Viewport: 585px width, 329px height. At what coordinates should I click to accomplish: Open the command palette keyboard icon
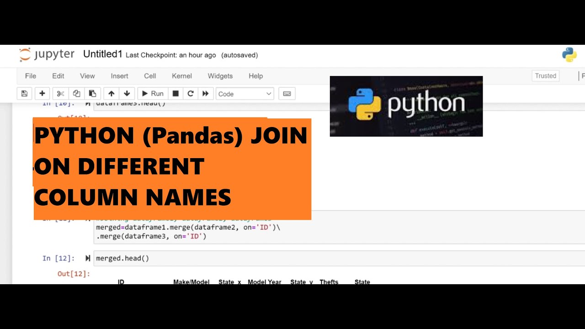pos(287,94)
